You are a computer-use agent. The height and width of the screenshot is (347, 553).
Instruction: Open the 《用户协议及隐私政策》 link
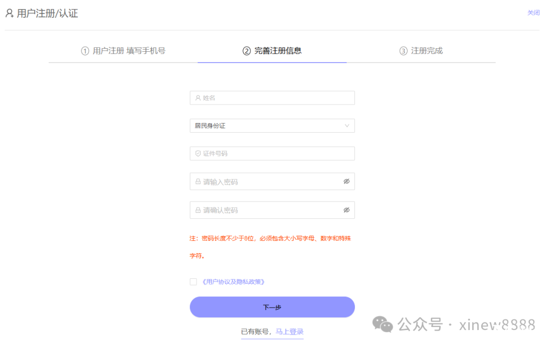pos(233,282)
